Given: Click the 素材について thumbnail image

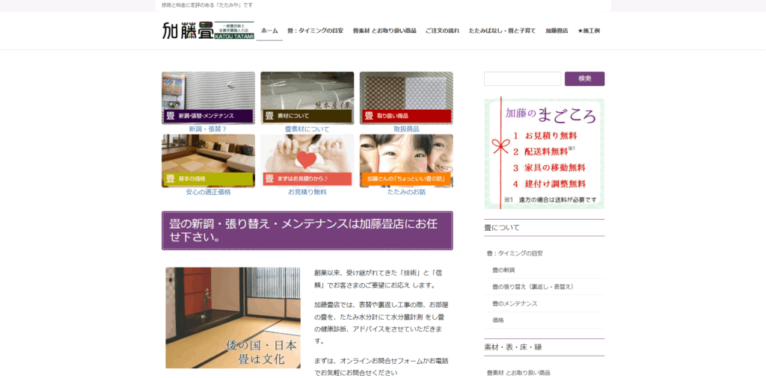Looking at the screenshot, I should point(307,98).
